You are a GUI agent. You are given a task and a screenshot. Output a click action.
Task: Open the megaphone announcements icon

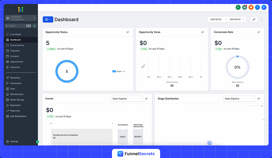(x=245, y=7)
